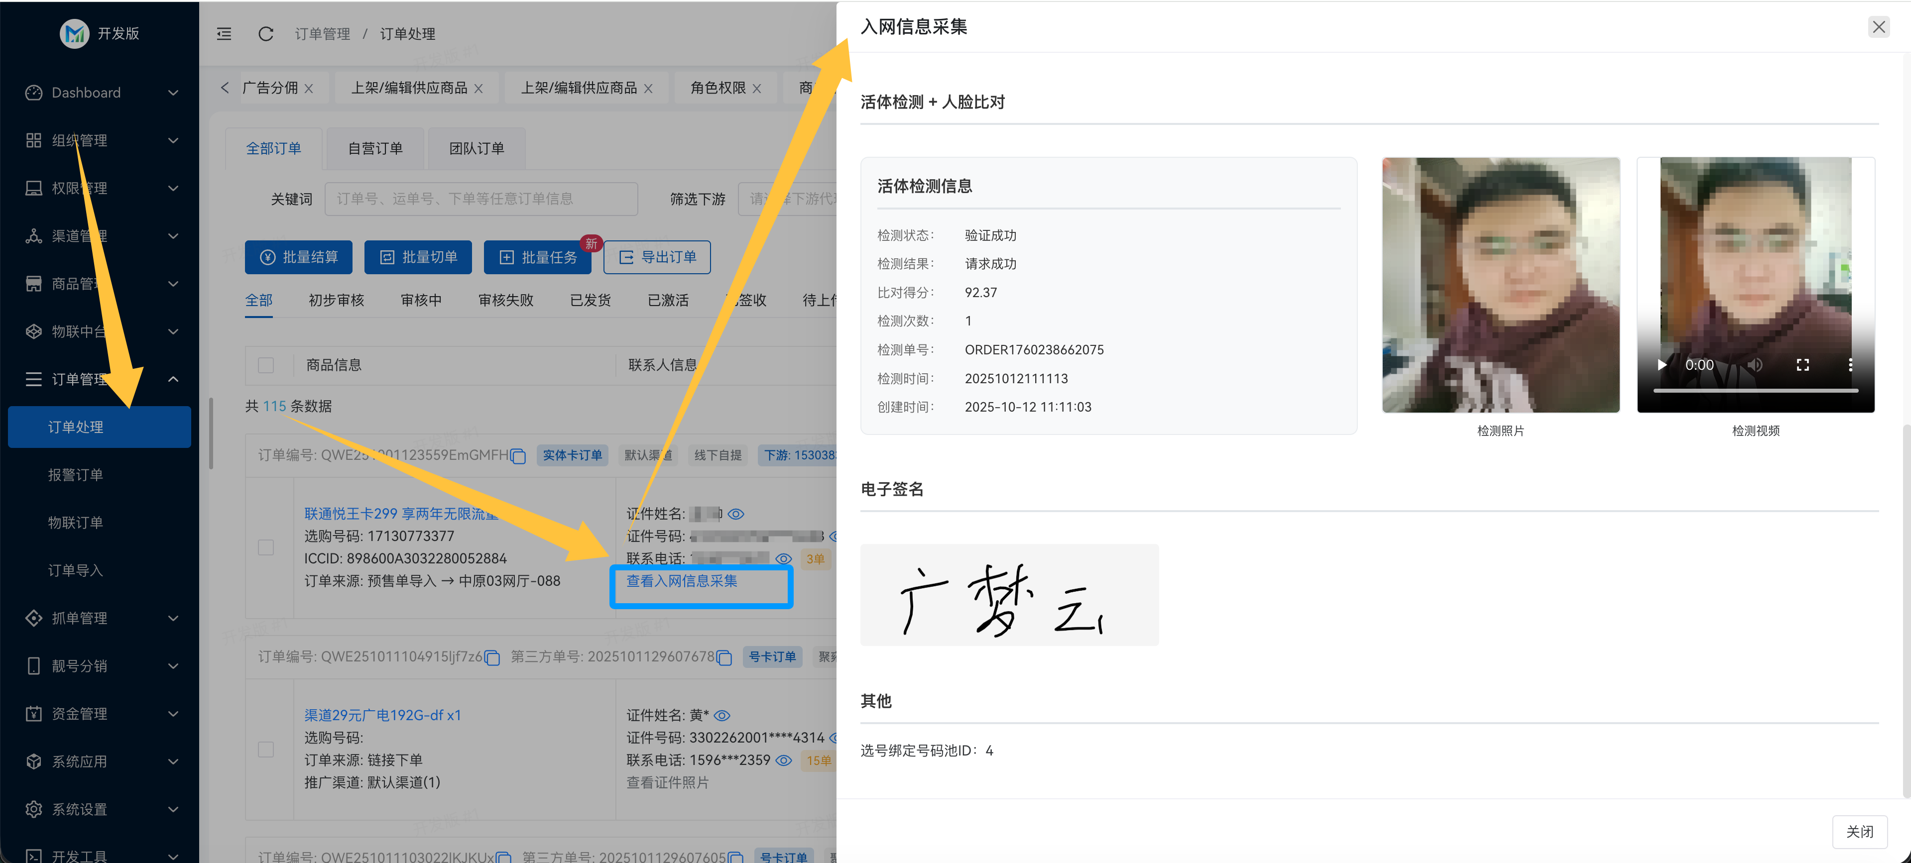Open the video more-options menu
The width and height of the screenshot is (1911, 863).
(x=1850, y=365)
